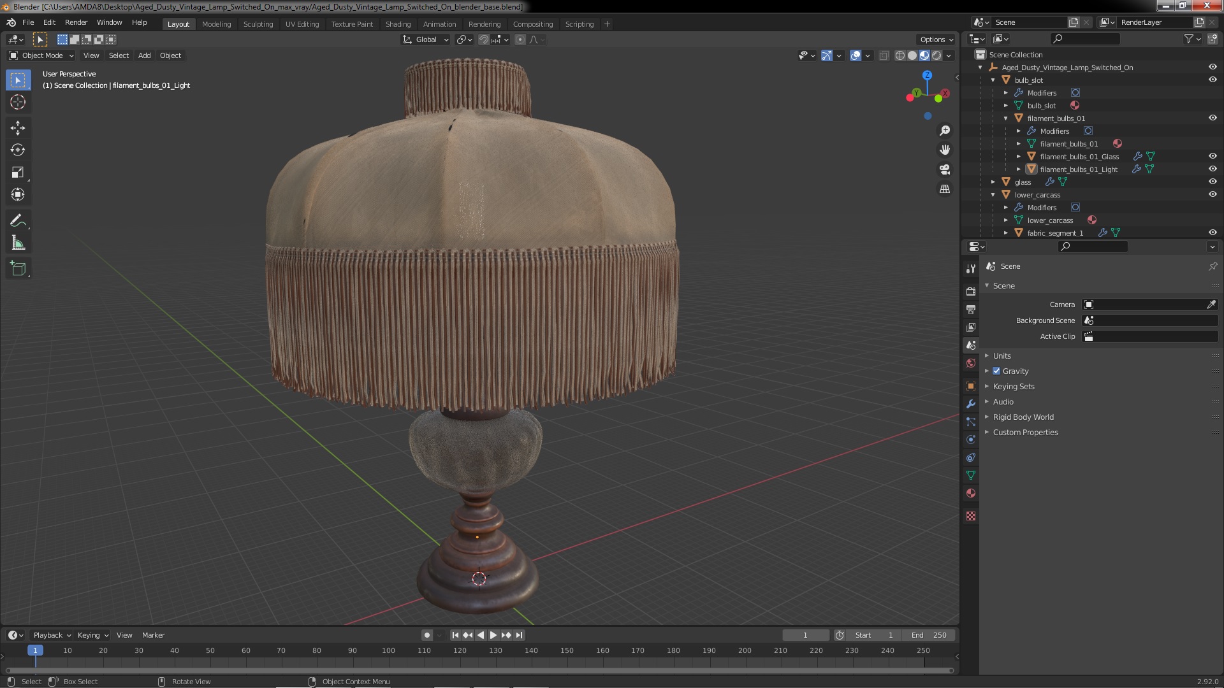The image size is (1224, 688).
Task: Toggle camera view icon in viewport
Action: click(x=945, y=169)
